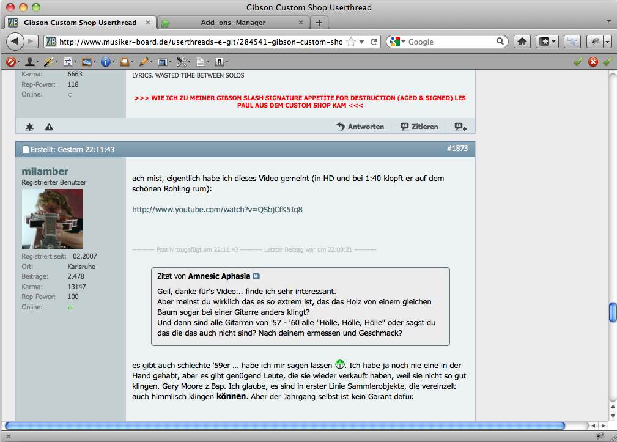Click the horizontal scrollbar right arrow
The height and width of the screenshot is (442, 617).
click(x=603, y=425)
